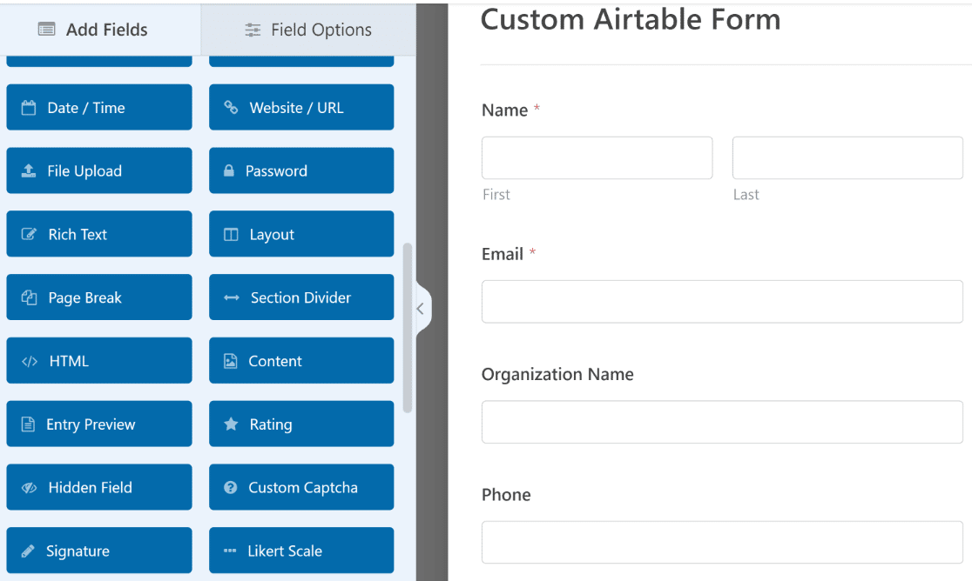
Task: Click the File Upload arrow icon
Action: pyautogui.click(x=29, y=170)
